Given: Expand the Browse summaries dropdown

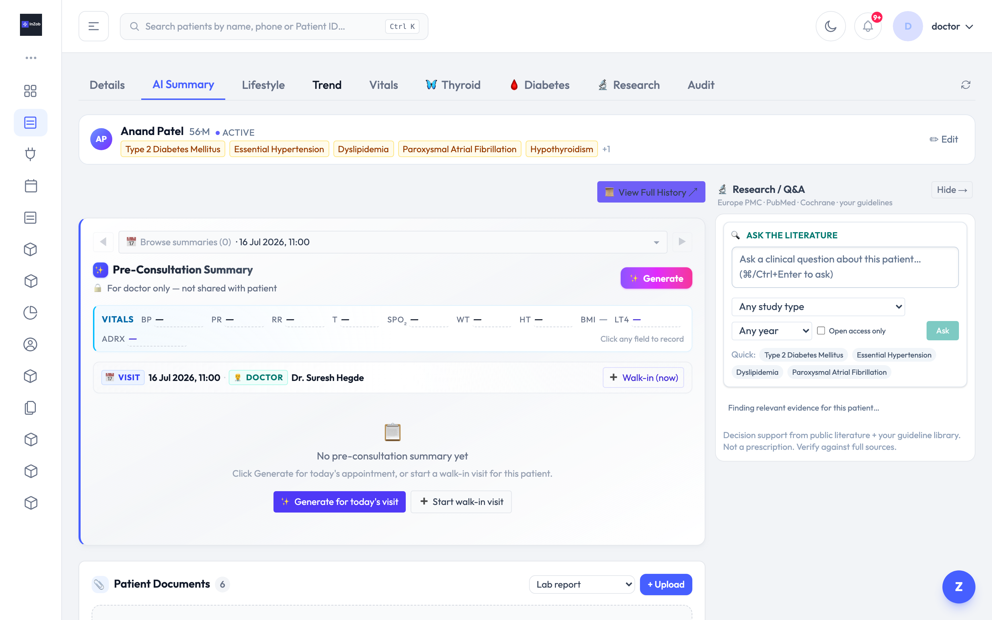Looking at the screenshot, I should (x=393, y=242).
